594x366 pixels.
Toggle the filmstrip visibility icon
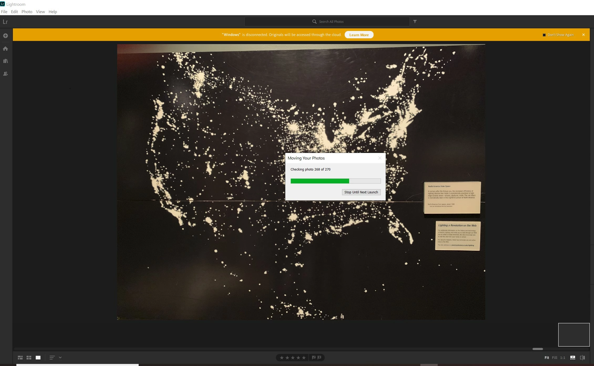tap(573, 358)
